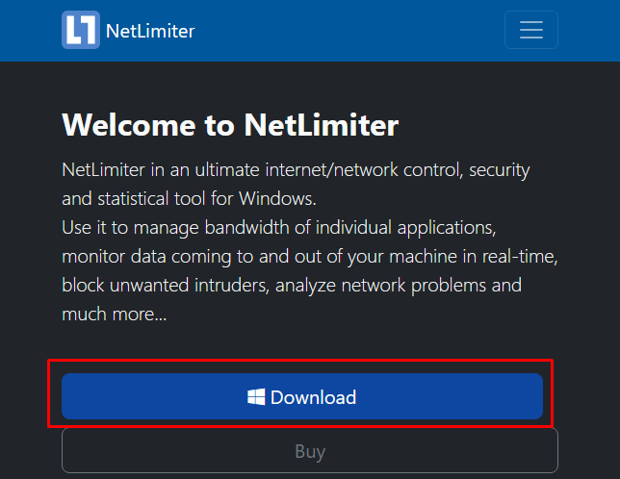Click the Windows logo inside Download button
Viewport: 620px width, 479px height.
(x=256, y=397)
